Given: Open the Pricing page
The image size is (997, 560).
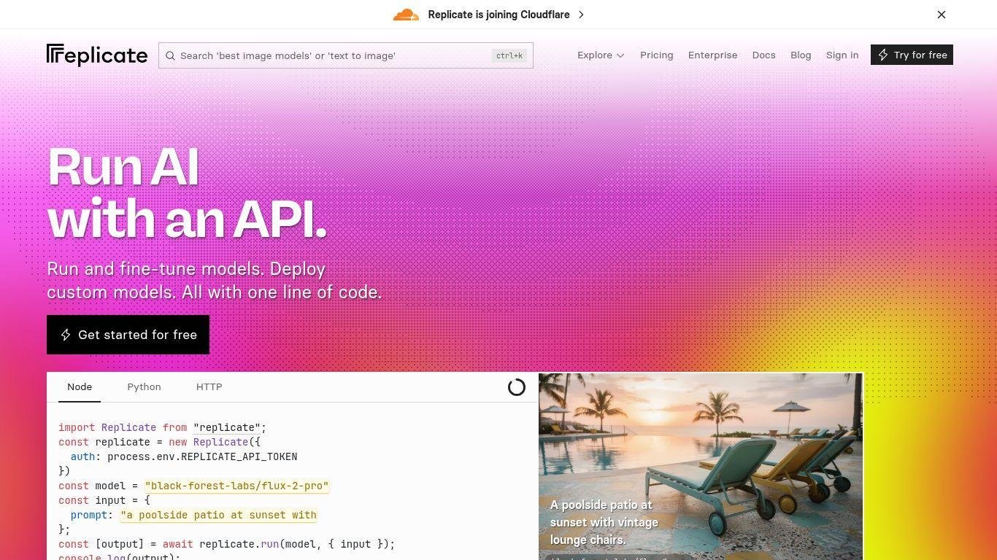Looking at the screenshot, I should pos(656,55).
